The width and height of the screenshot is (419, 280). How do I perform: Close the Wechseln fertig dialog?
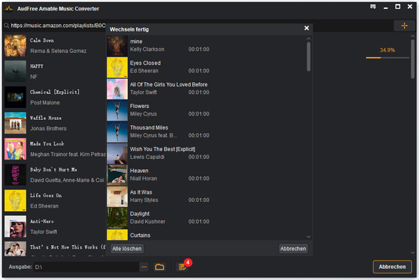[x=307, y=28]
